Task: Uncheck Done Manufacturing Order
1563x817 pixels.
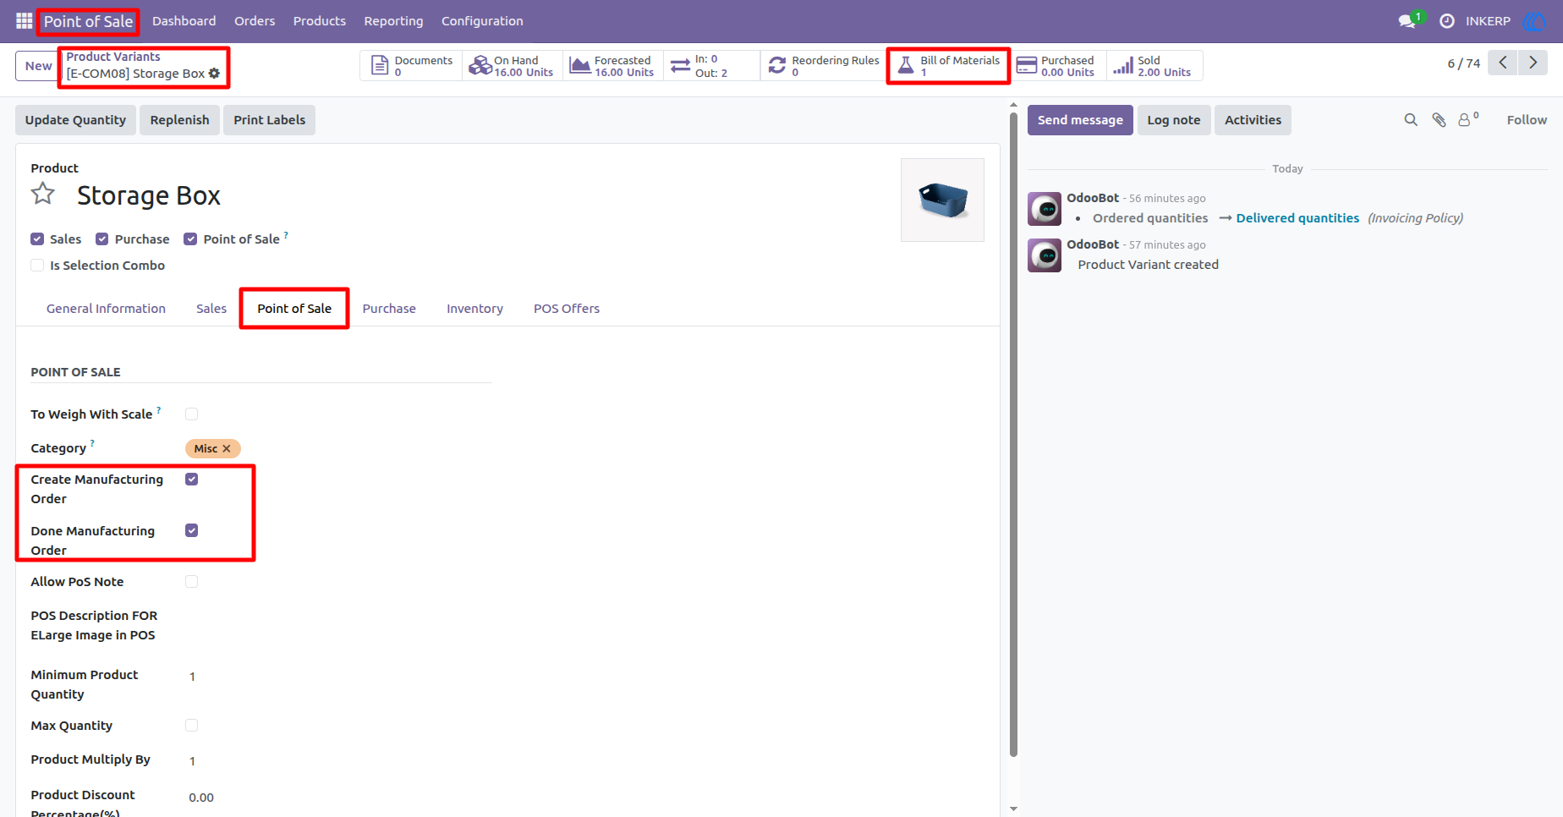Action: (192, 531)
